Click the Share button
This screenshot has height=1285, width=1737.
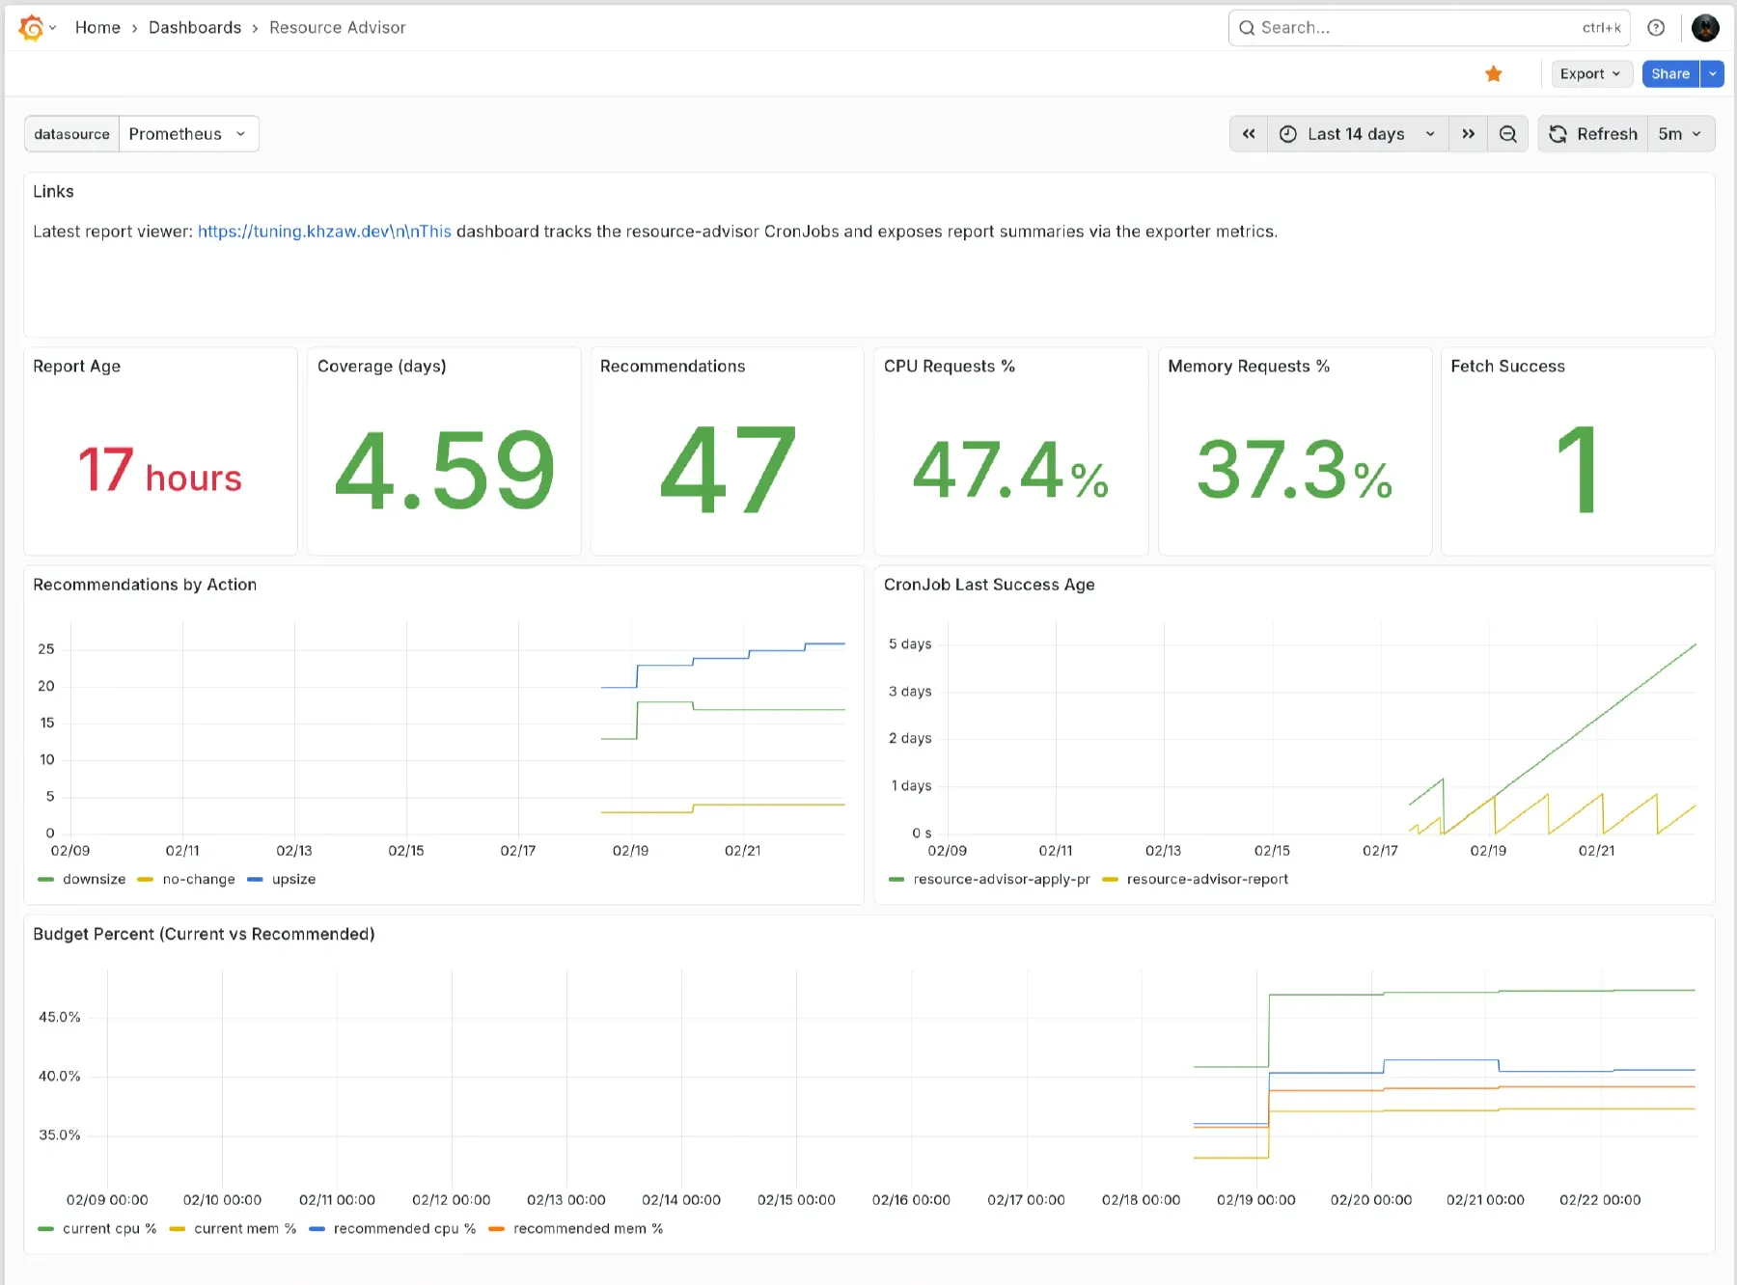(x=1670, y=73)
